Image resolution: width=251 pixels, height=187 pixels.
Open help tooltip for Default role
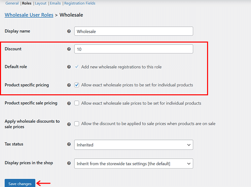click(x=69, y=67)
